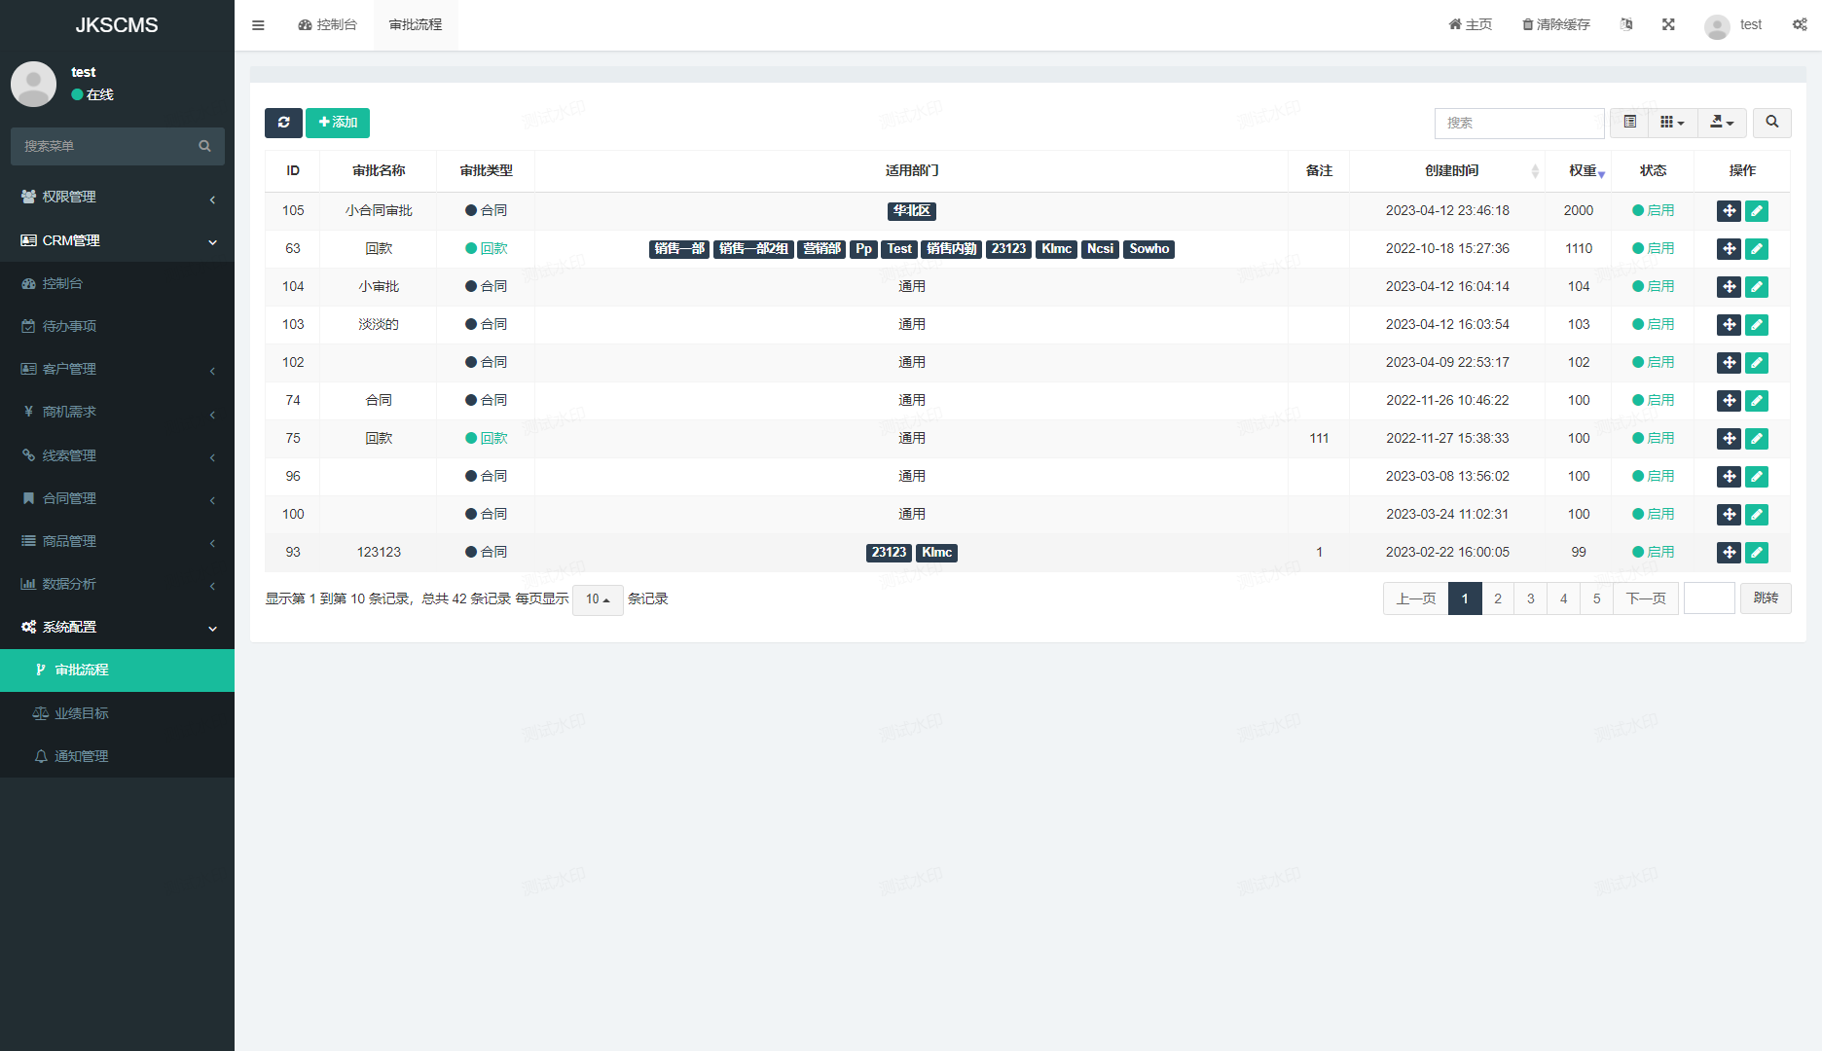Toggle 启用 status for row 96

(1653, 477)
